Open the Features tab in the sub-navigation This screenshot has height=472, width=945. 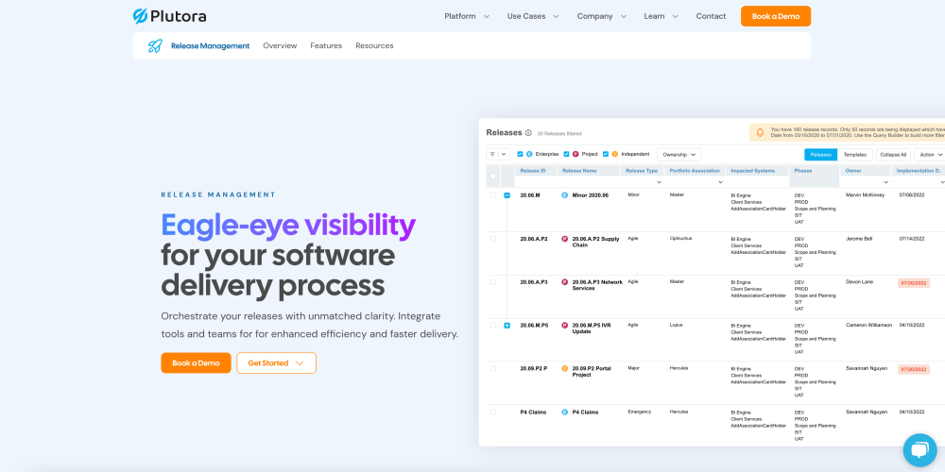click(x=326, y=45)
